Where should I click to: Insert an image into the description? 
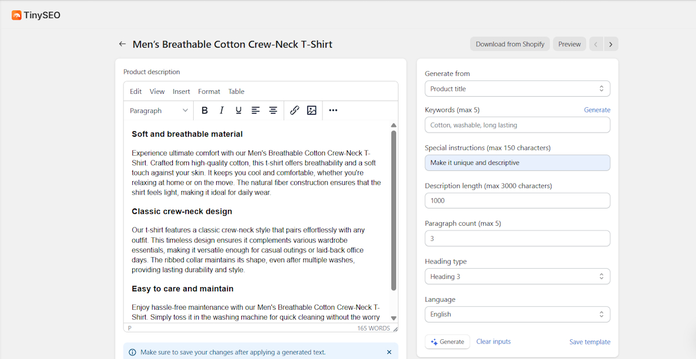click(311, 111)
